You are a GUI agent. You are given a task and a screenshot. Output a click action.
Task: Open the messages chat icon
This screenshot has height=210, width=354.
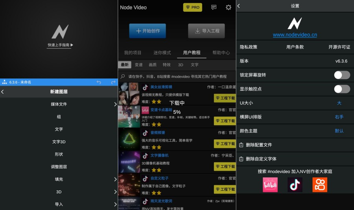[x=214, y=7]
